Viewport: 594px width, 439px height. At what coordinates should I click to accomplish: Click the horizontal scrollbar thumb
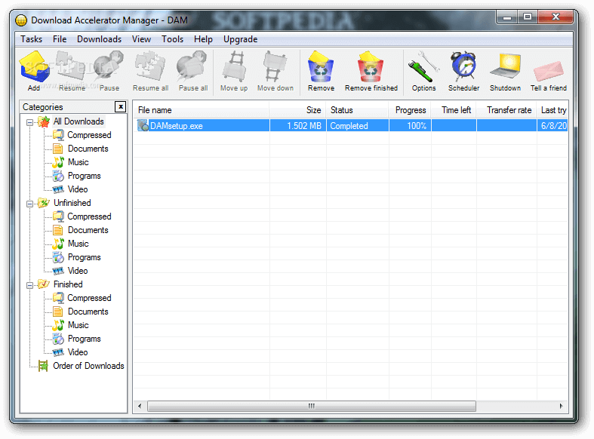pyautogui.click(x=312, y=406)
